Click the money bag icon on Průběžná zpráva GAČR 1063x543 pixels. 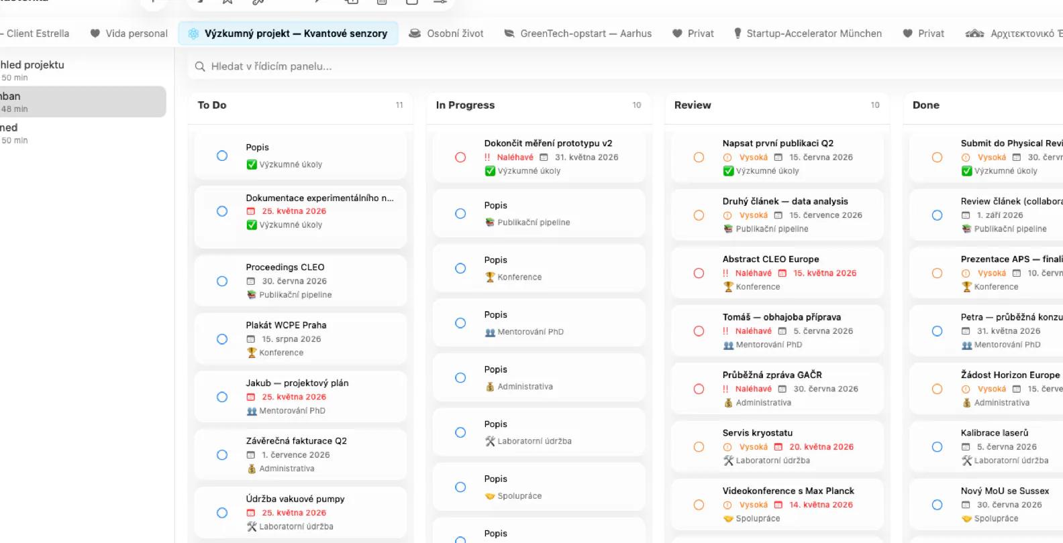pos(728,403)
